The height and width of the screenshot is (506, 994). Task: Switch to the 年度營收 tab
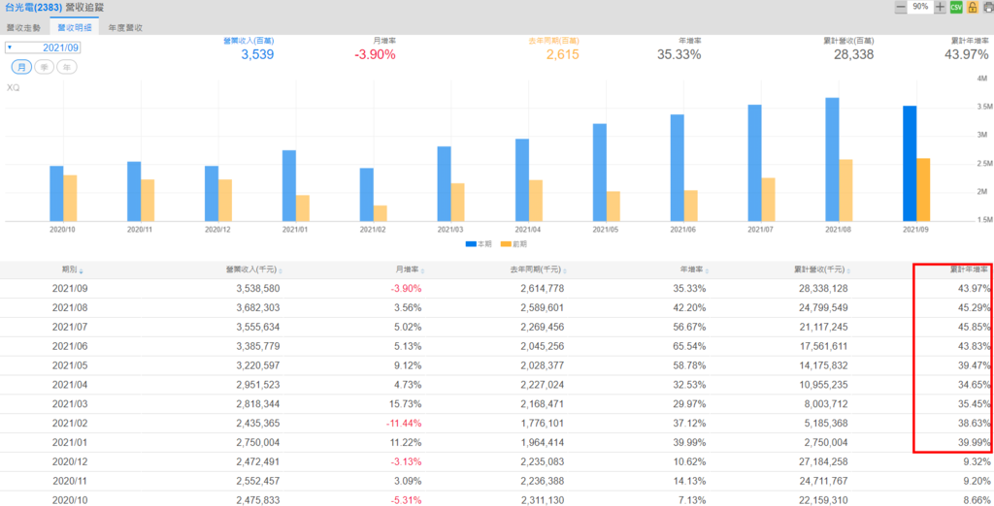coord(125,28)
